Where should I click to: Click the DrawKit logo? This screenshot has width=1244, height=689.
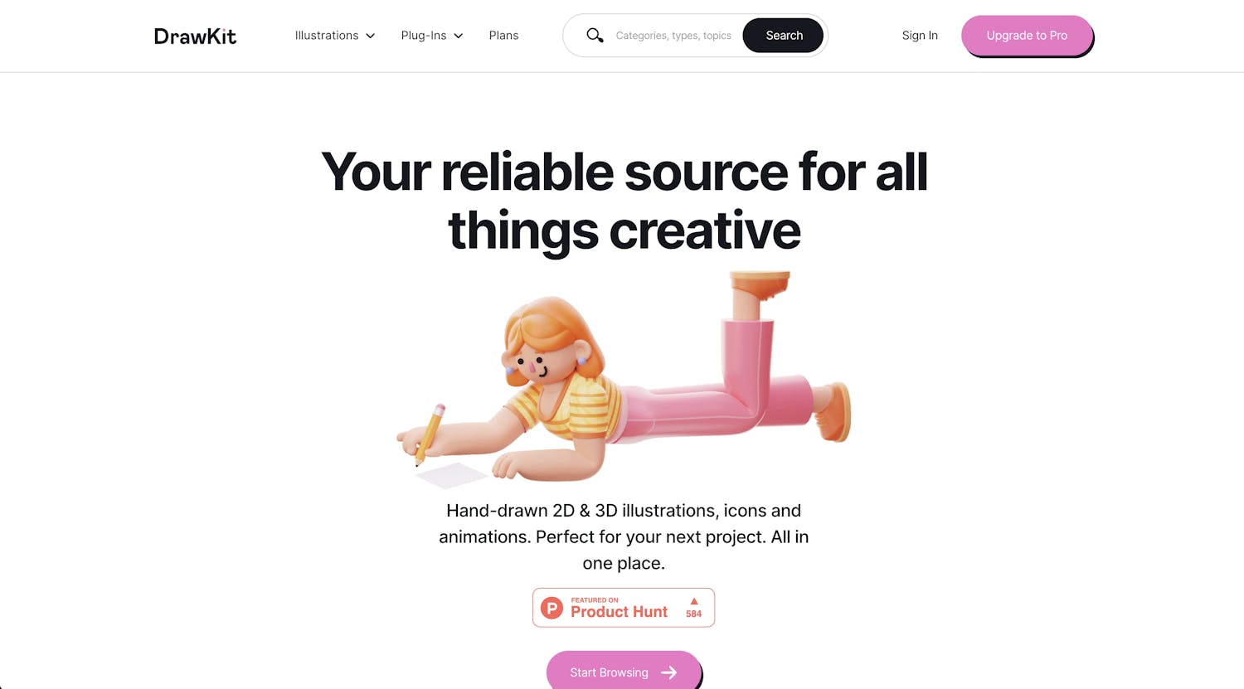[195, 36]
